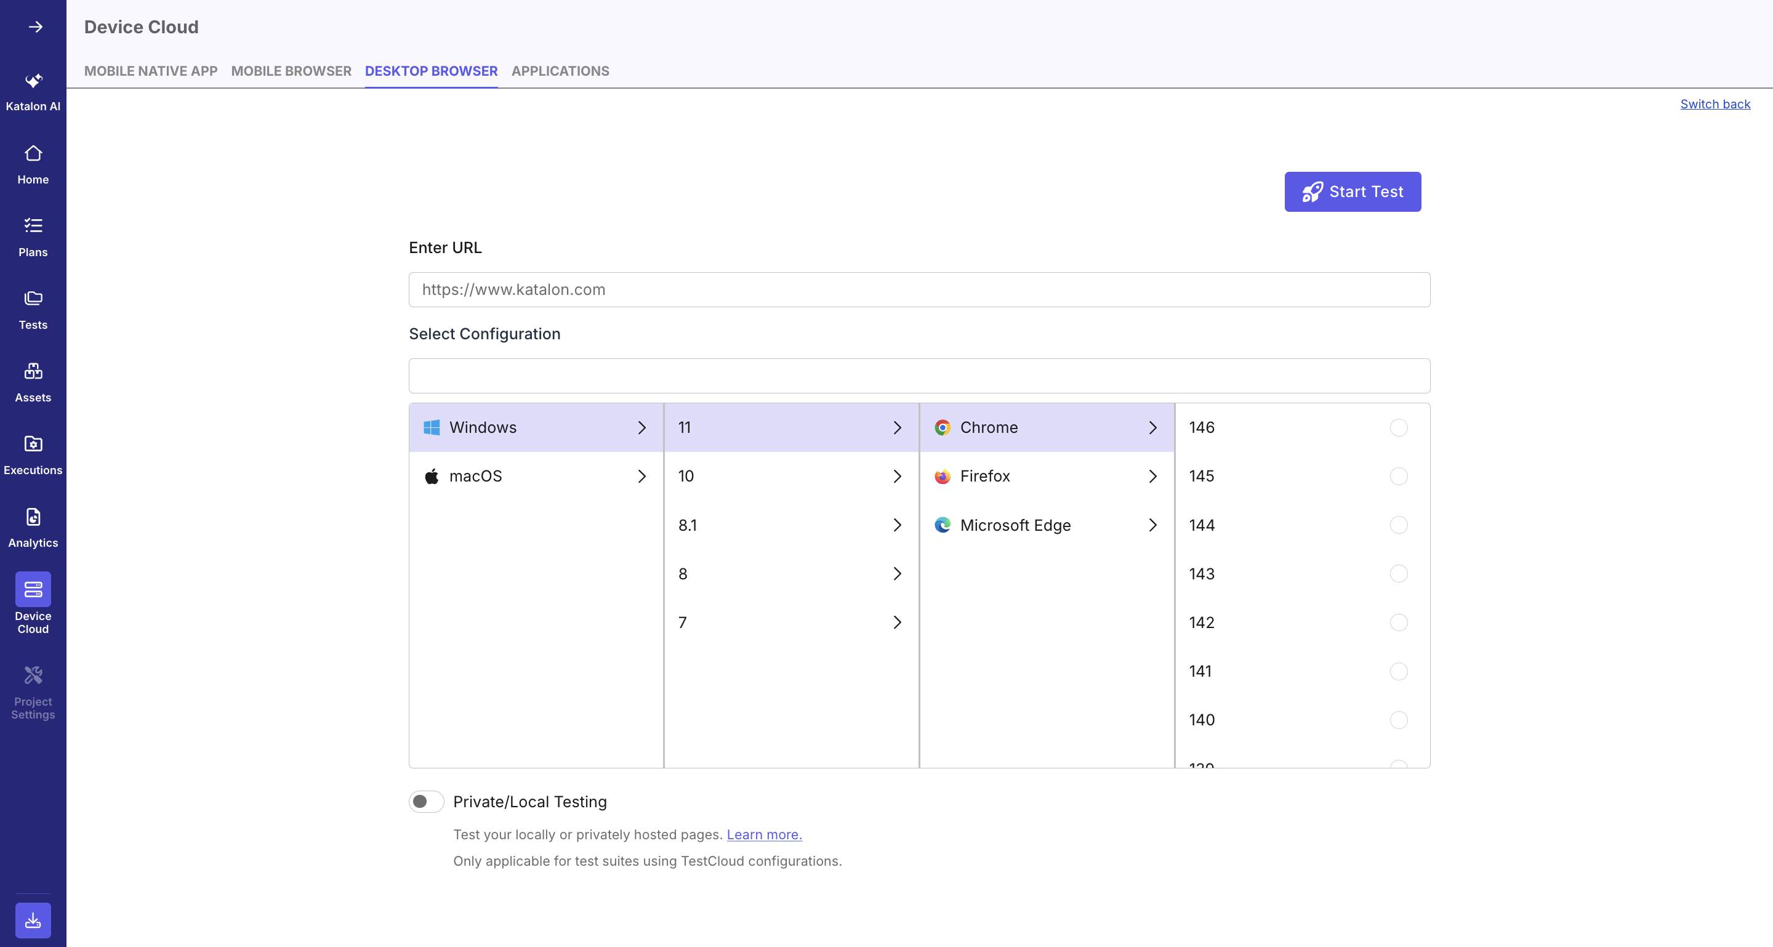Open the Applications tab
Viewport: 1773px width, 947px height.
tap(560, 71)
